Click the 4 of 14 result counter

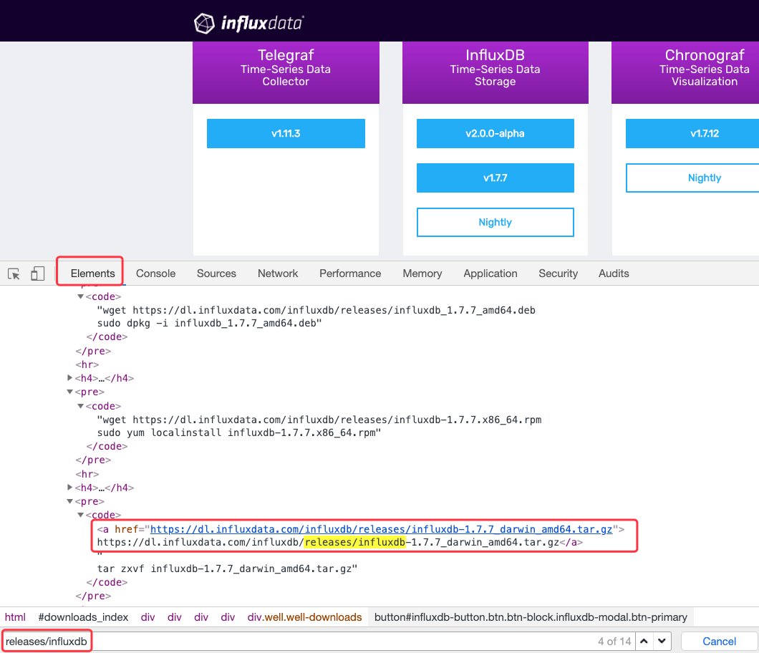[614, 642]
